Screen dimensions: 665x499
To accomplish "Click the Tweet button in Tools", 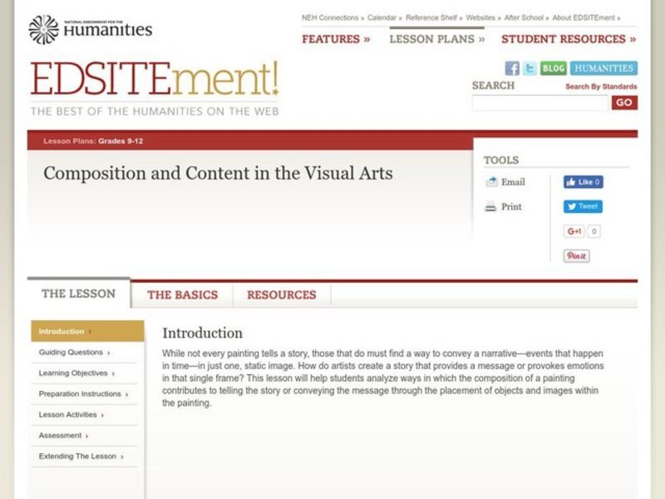I will (x=583, y=207).
